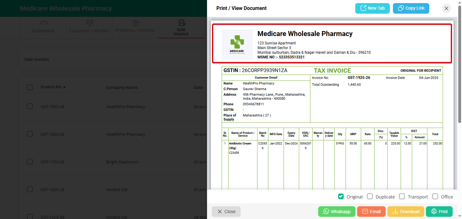This screenshot has width=462, height=219.
Task: Click the Customer / Vendor people icon
Action: click(x=90, y=23)
